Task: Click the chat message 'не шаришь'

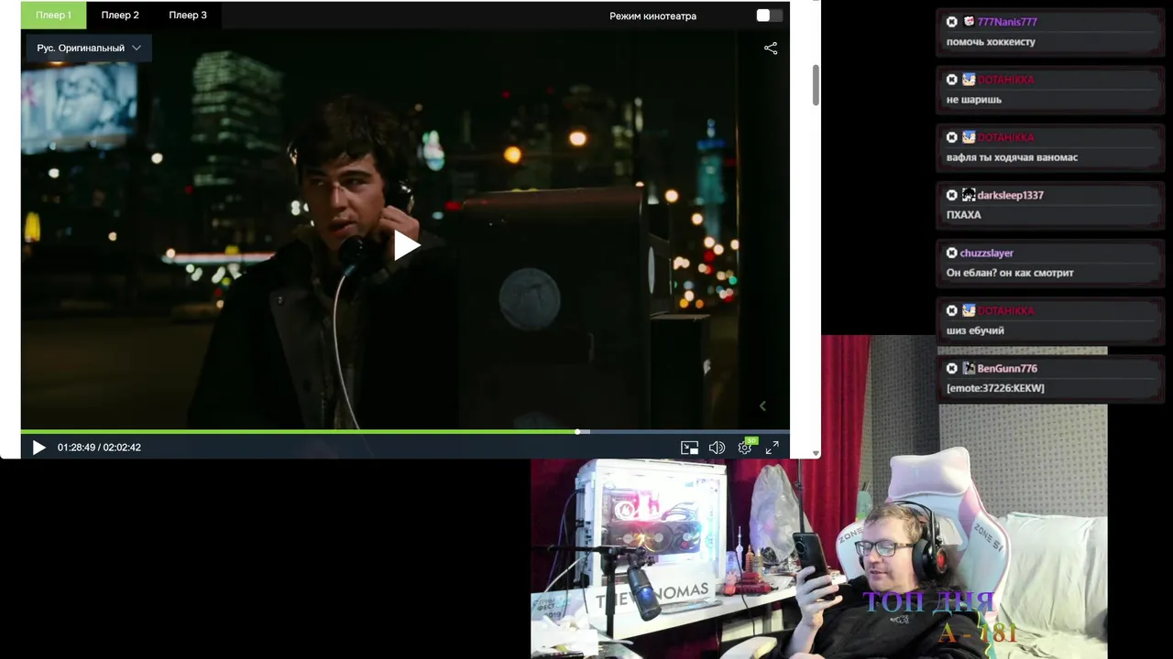Action: [x=974, y=100]
